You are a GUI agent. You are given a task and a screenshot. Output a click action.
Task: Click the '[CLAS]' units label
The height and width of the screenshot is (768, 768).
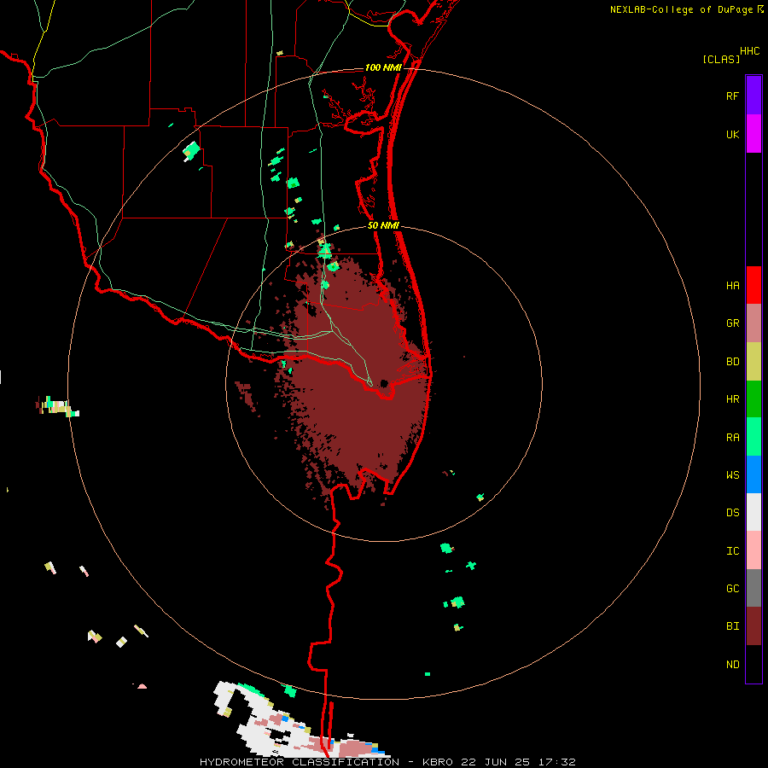pyautogui.click(x=721, y=59)
